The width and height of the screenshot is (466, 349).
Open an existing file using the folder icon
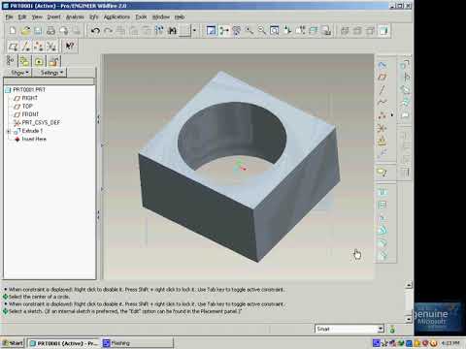click(25, 30)
